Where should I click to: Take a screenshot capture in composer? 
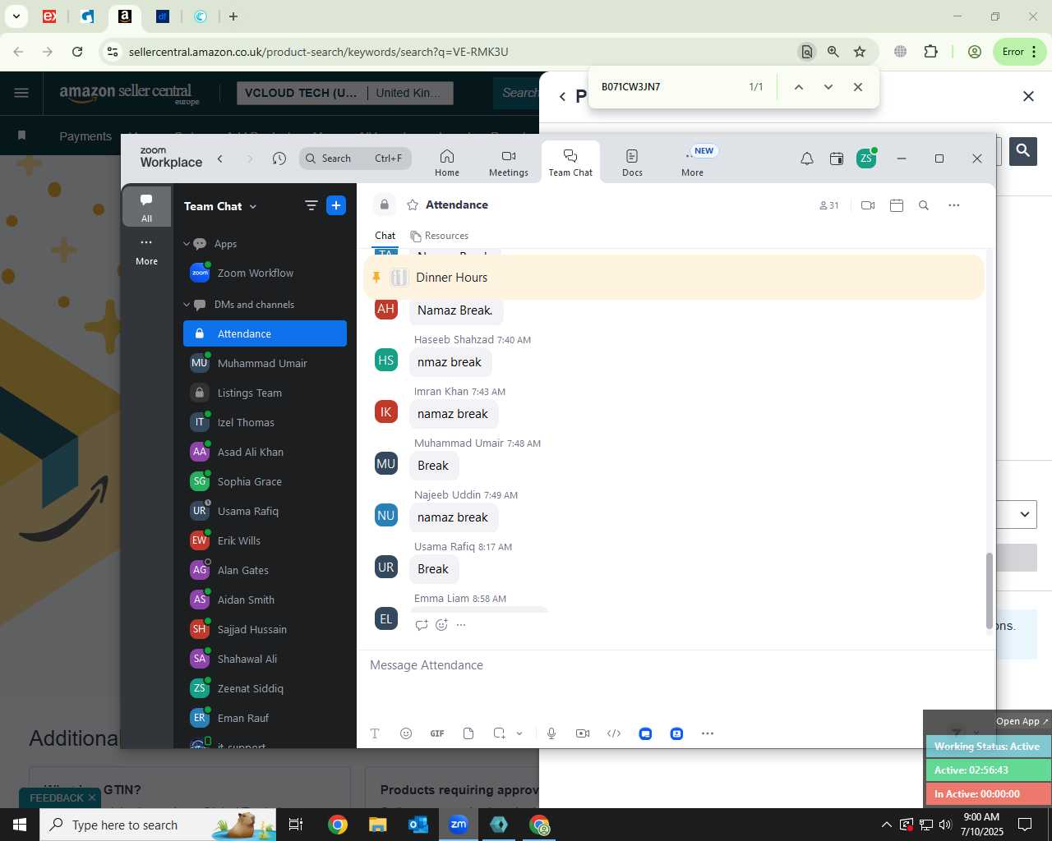pyautogui.click(x=499, y=733)
